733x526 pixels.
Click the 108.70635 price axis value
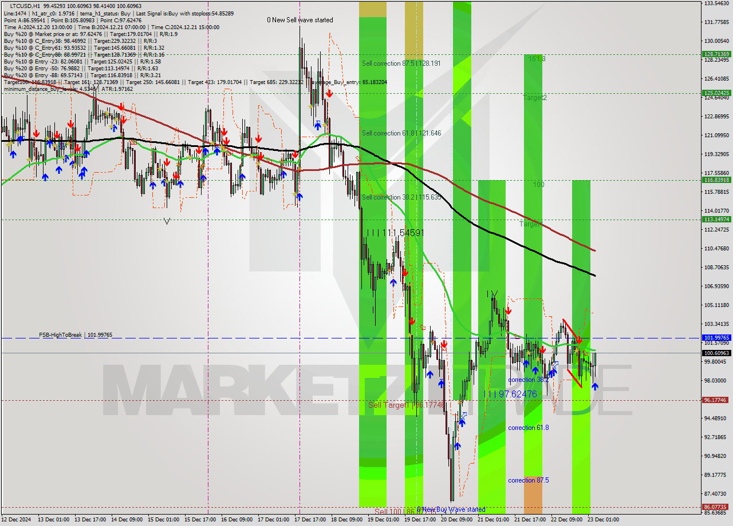tap(716, 267)
